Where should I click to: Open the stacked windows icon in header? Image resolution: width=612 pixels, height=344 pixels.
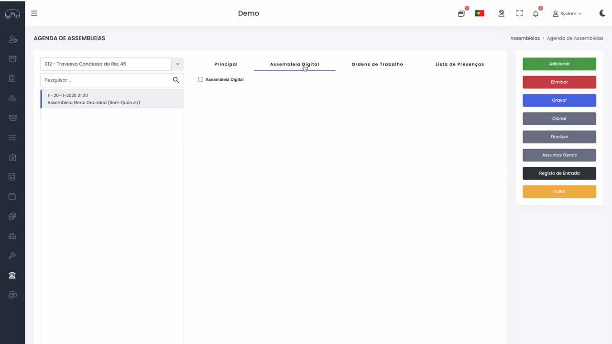point(461,14)
